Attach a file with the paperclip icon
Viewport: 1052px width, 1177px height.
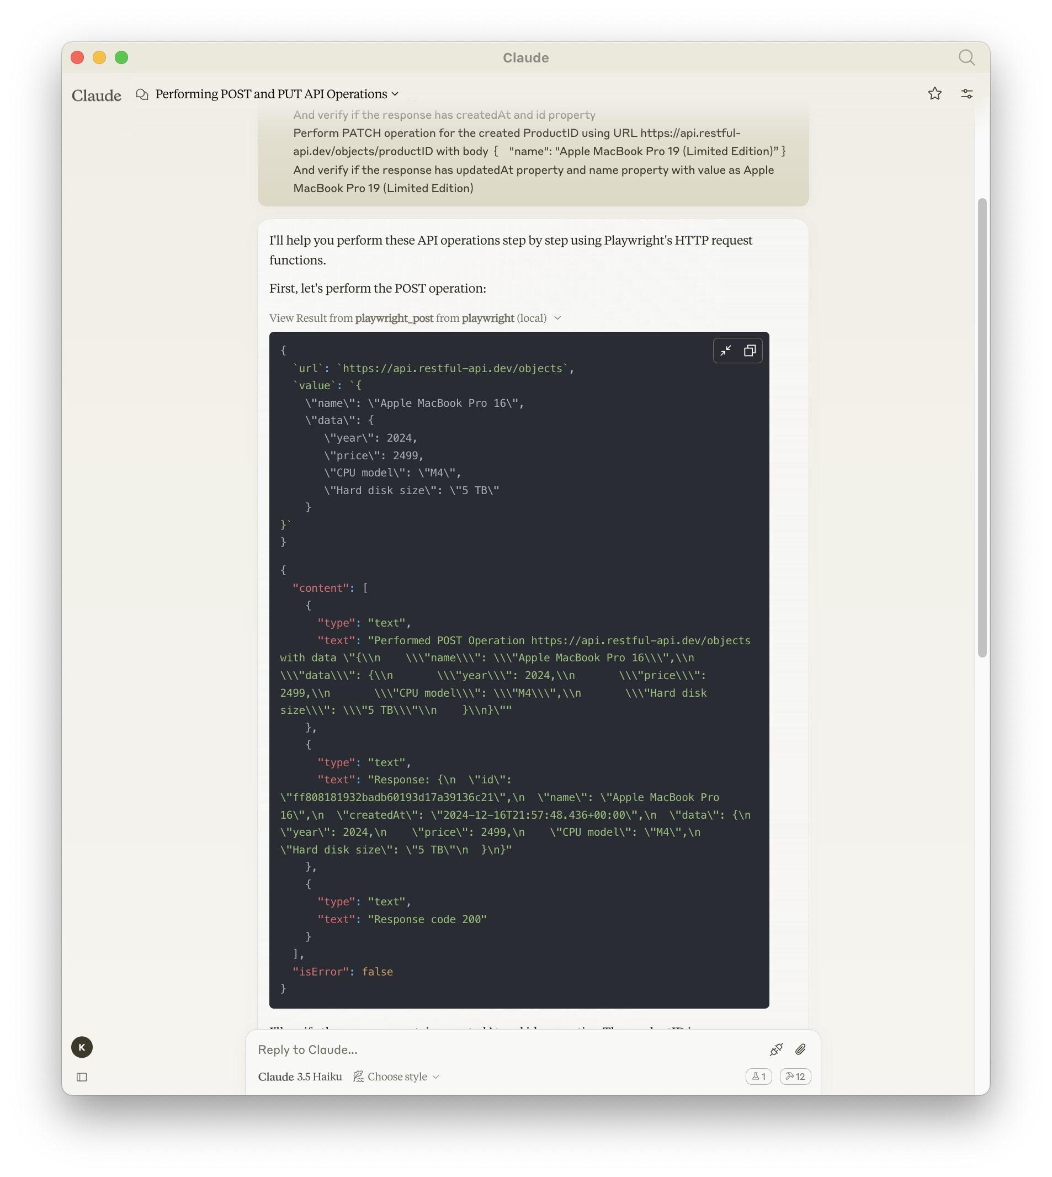point(800,1049)
